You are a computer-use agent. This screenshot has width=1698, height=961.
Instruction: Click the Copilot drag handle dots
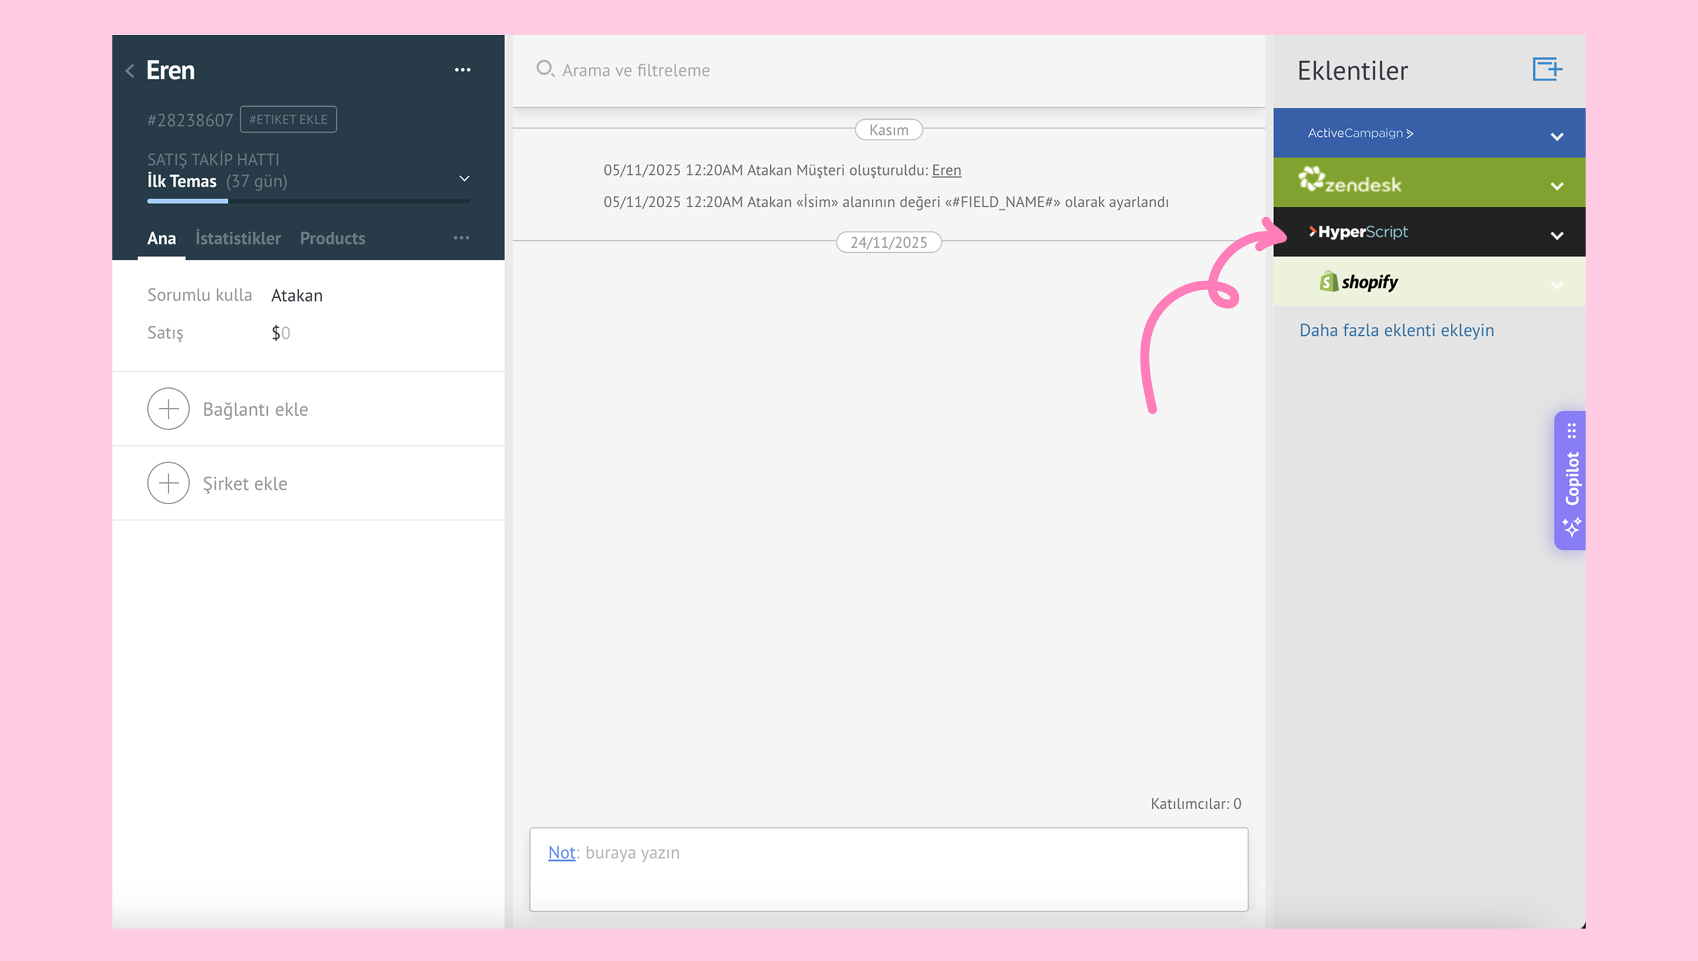(x=1572, y=431)
